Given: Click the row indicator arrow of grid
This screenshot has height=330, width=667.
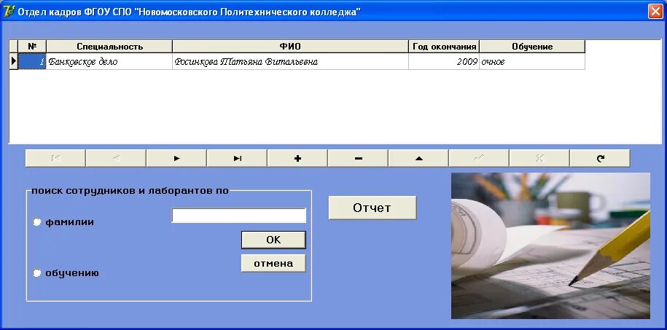Looking at the screenshot, I should pyautogui.click(x=14, y=62).
